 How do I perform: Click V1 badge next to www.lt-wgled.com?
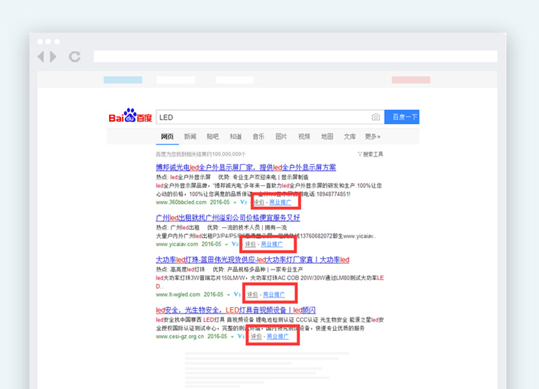pos(237,294)
